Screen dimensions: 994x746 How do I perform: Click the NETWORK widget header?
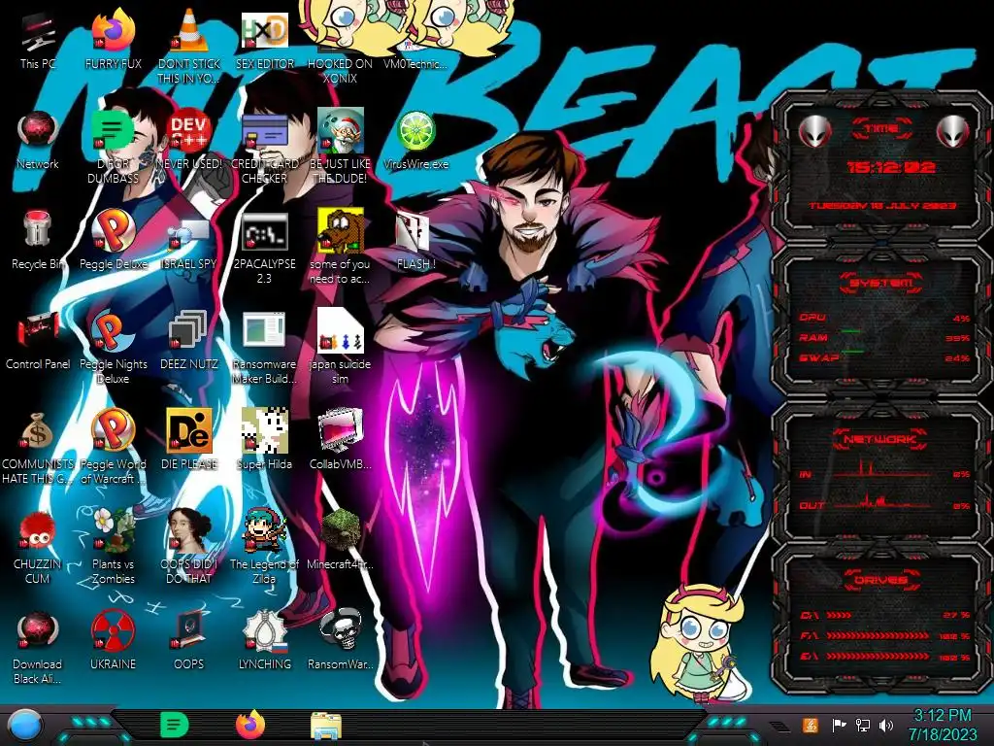[881, 439]
